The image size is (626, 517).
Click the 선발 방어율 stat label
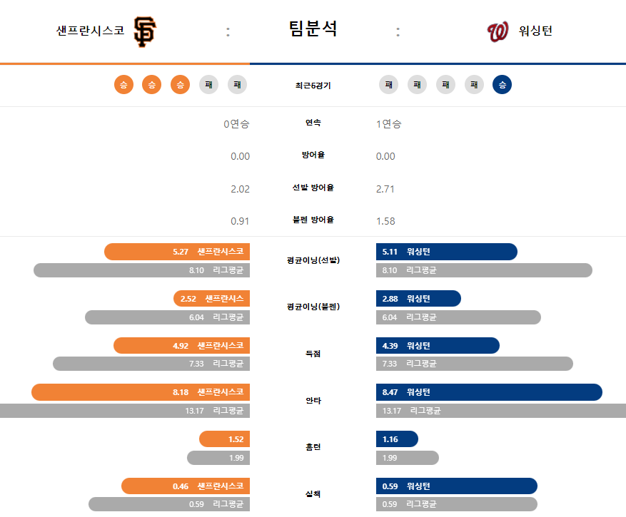313,188
